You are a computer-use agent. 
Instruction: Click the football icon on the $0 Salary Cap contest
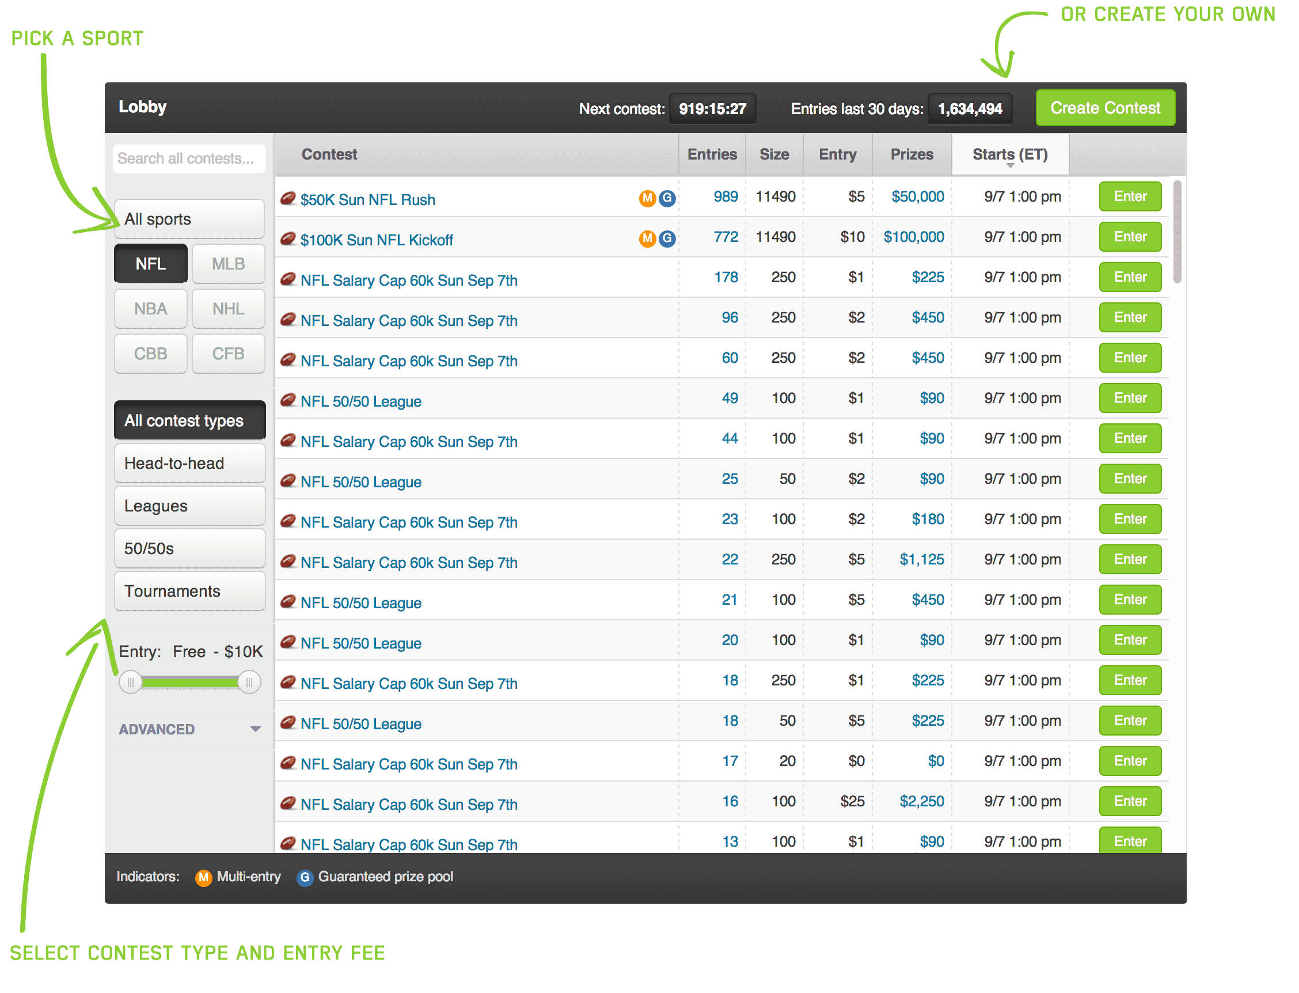(x=288, y=763)
